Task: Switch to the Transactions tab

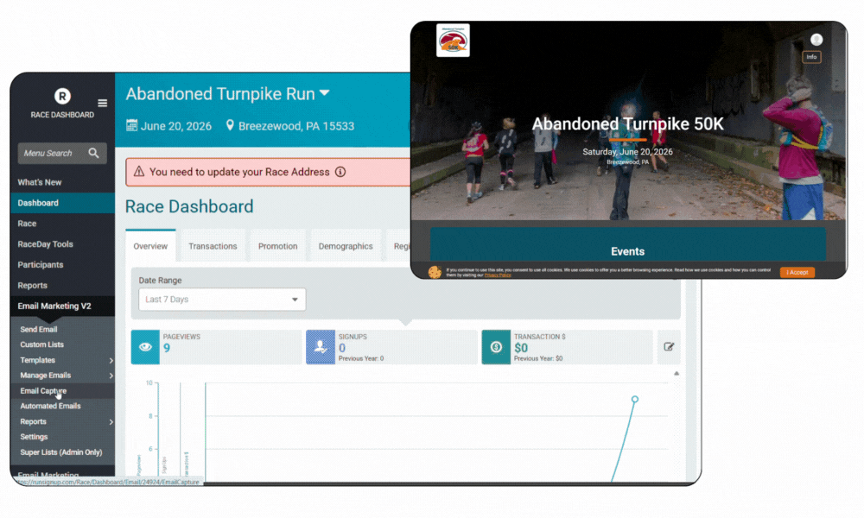Action: tap(213, 246)
